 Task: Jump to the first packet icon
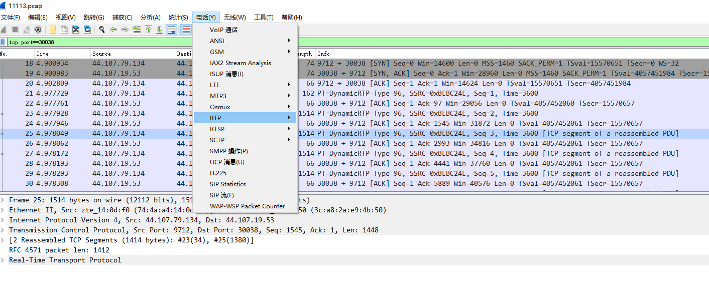coord(148,30)
